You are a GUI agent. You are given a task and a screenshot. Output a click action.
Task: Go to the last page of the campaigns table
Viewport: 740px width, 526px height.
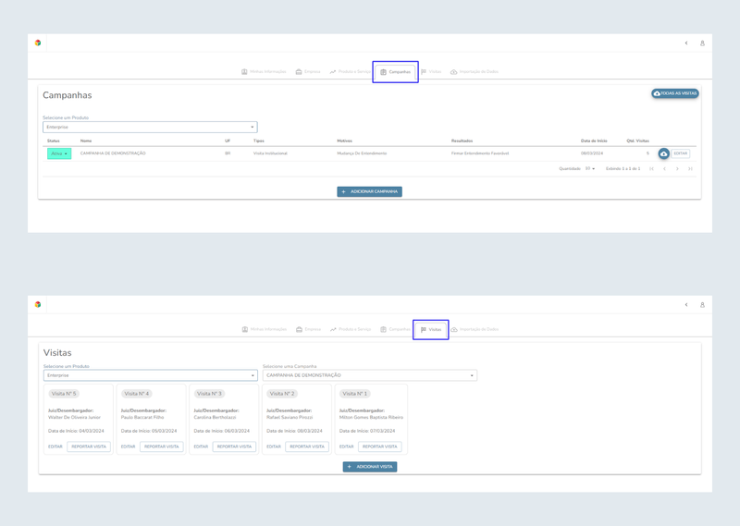tap(690, 169)
